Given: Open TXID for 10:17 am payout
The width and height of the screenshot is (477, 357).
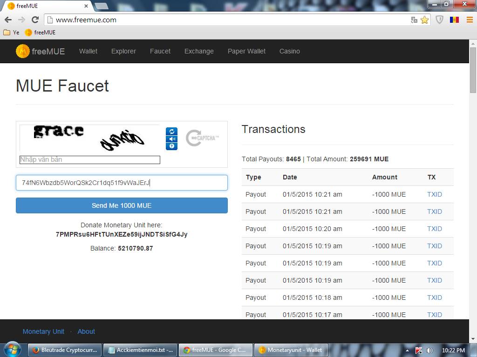Looking at the screenshot, I should click(x=435, y=315).
